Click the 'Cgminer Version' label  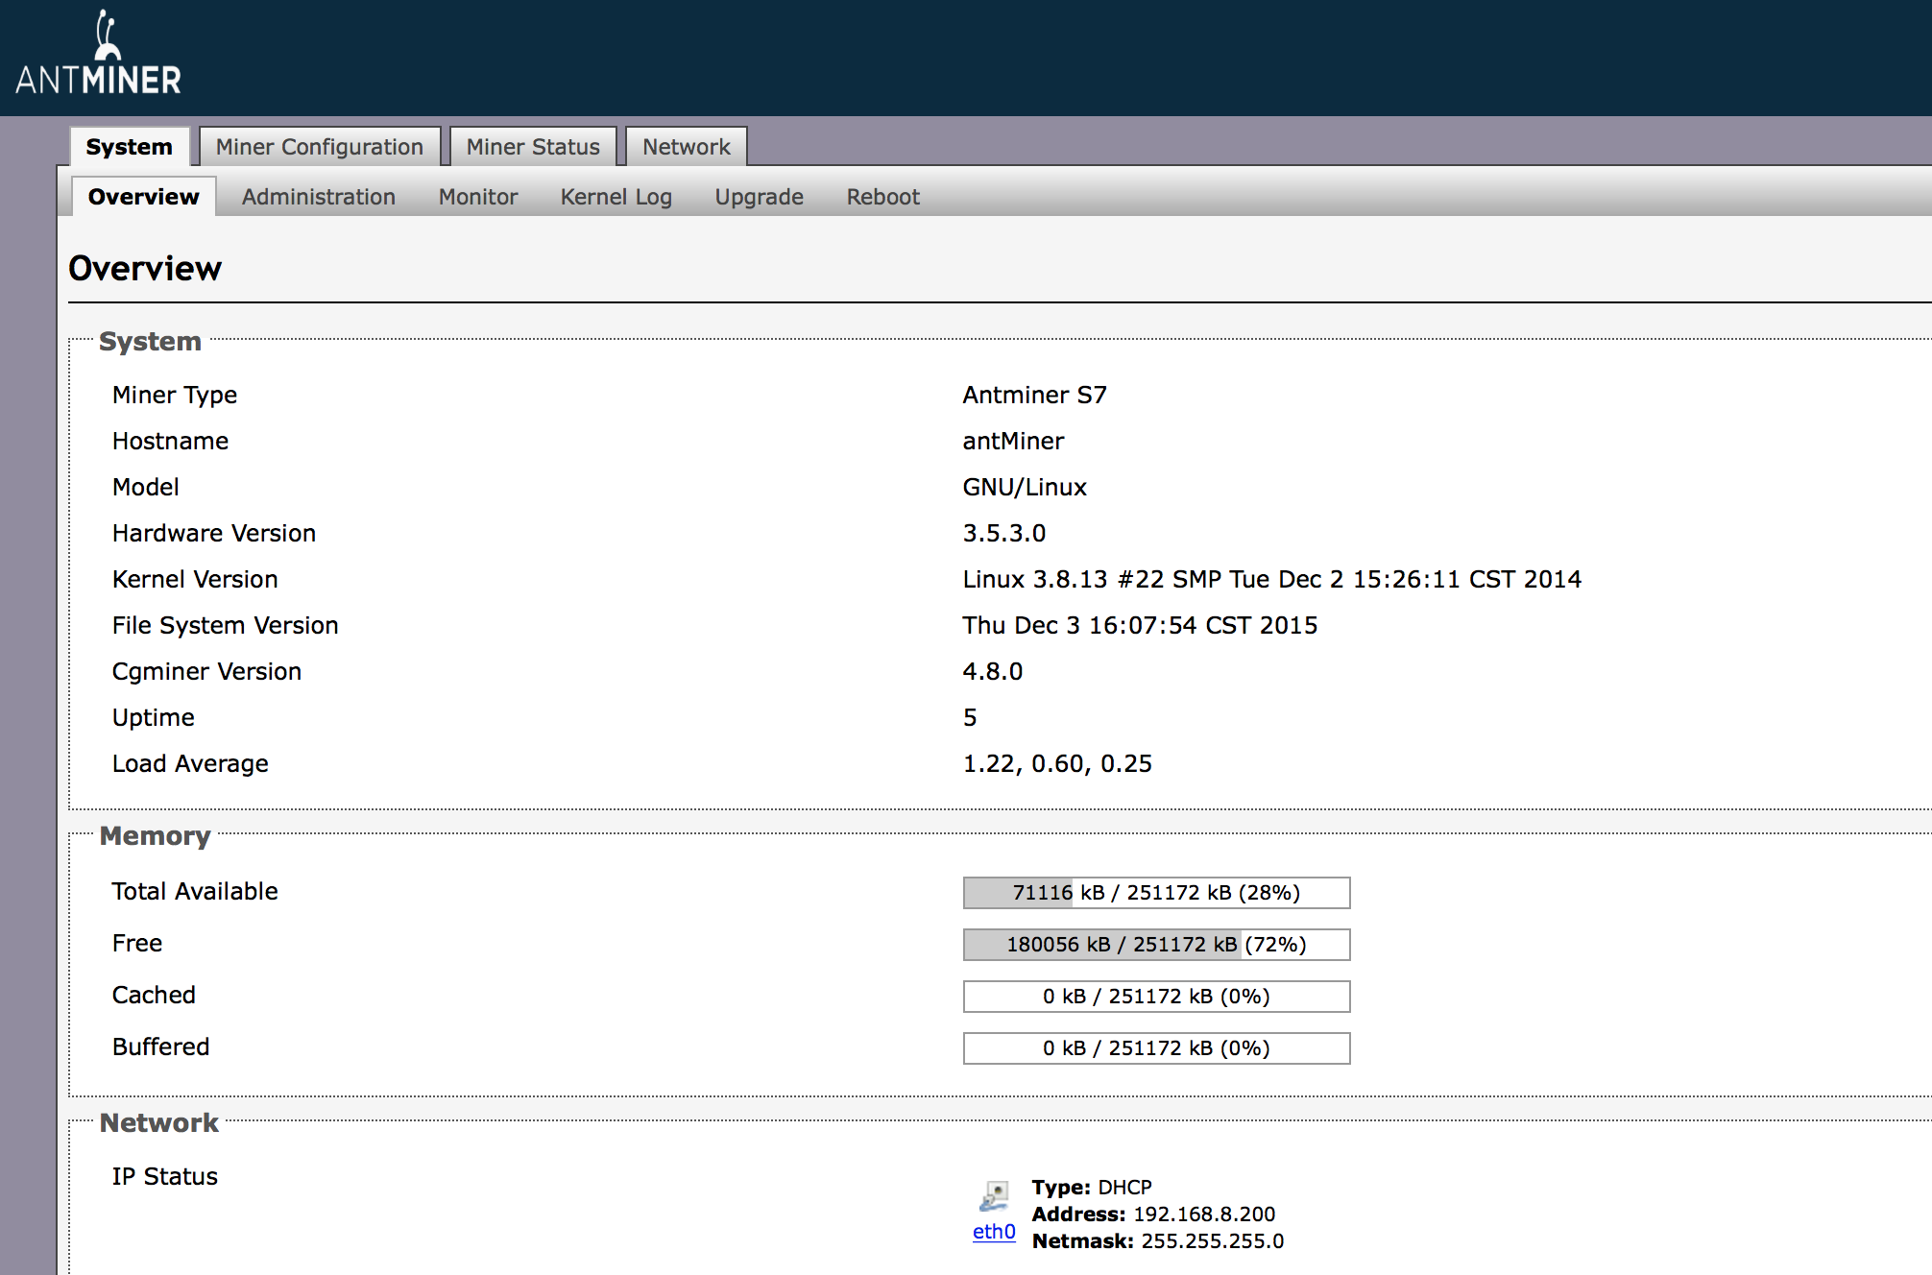[206, 672]
